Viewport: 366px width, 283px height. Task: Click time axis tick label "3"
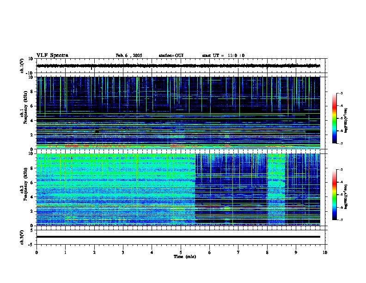pyautogui.click(x=123, y=252)
